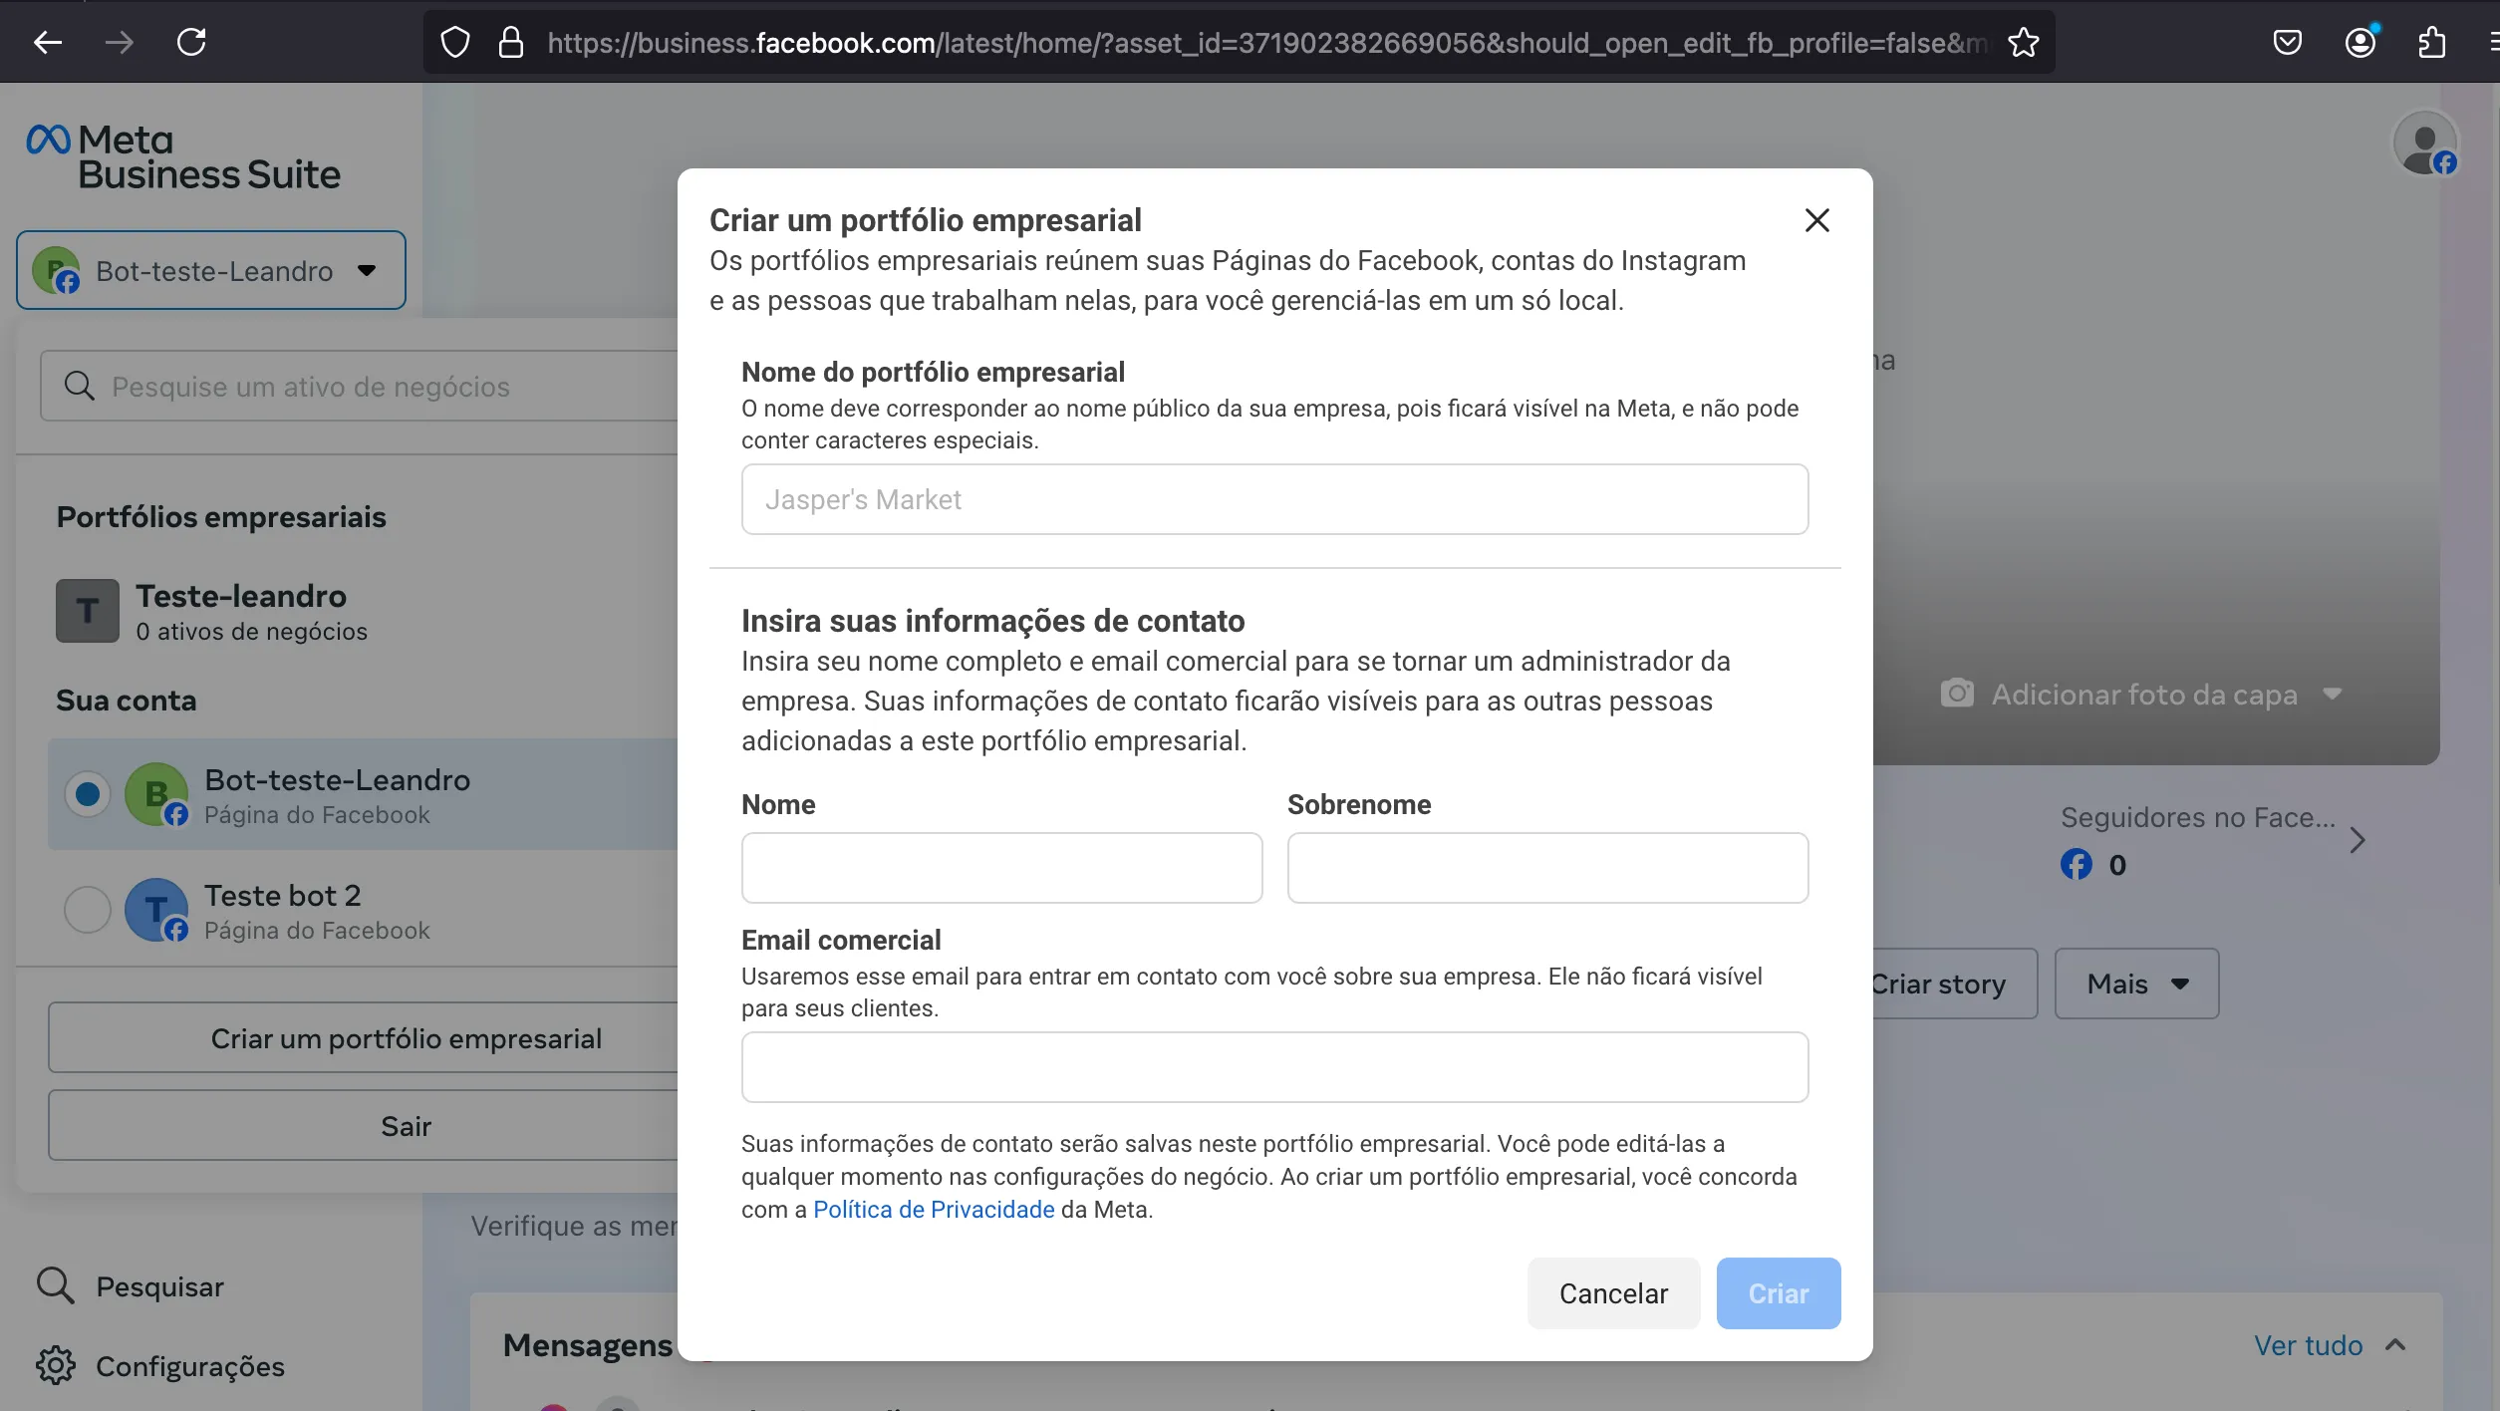
Task: Click the Meta Business Suite logo
Action: click(183, 156)
